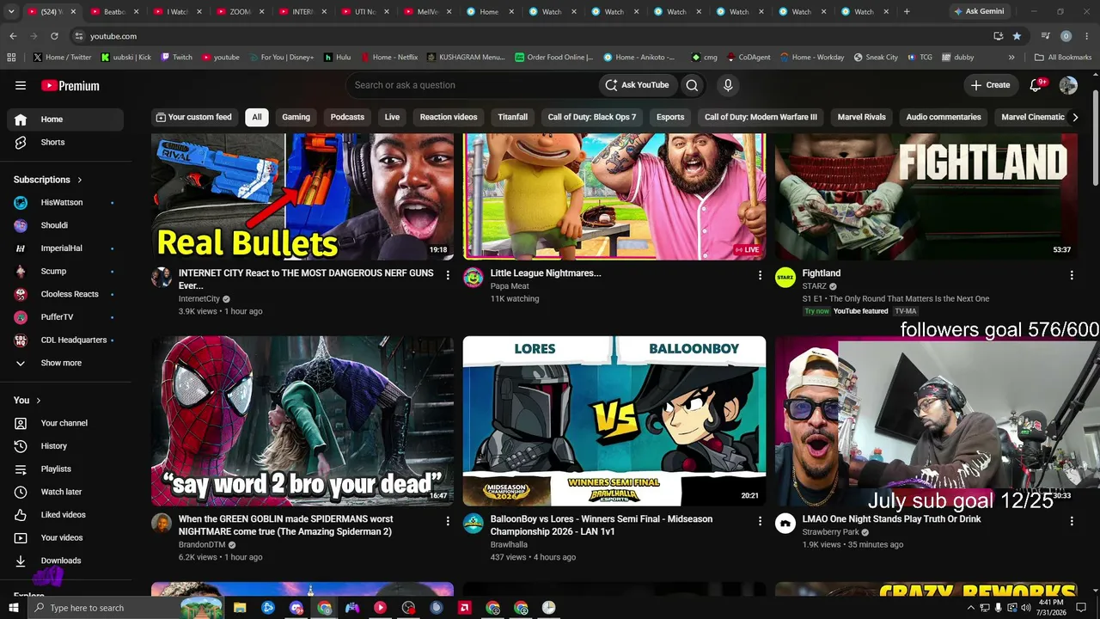Bookmark this page with star icon
The width and height of the screenshot is (1100, 619).
pos(1017,36)
